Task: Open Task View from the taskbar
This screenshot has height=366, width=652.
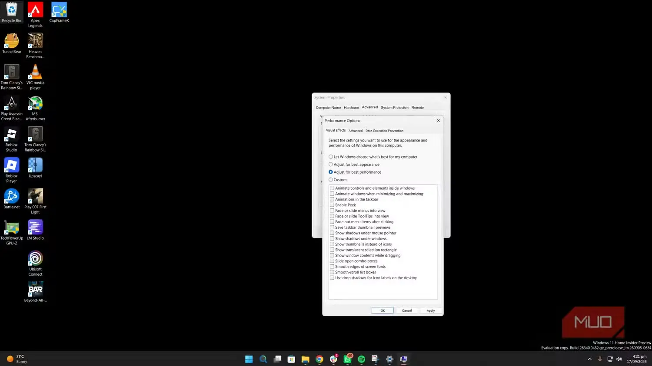Action: coord(277,359)
